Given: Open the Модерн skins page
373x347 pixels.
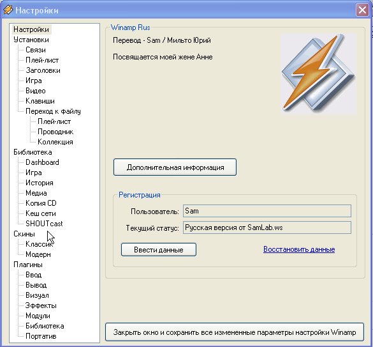Looking at the screenshot, I should (38, 254).
